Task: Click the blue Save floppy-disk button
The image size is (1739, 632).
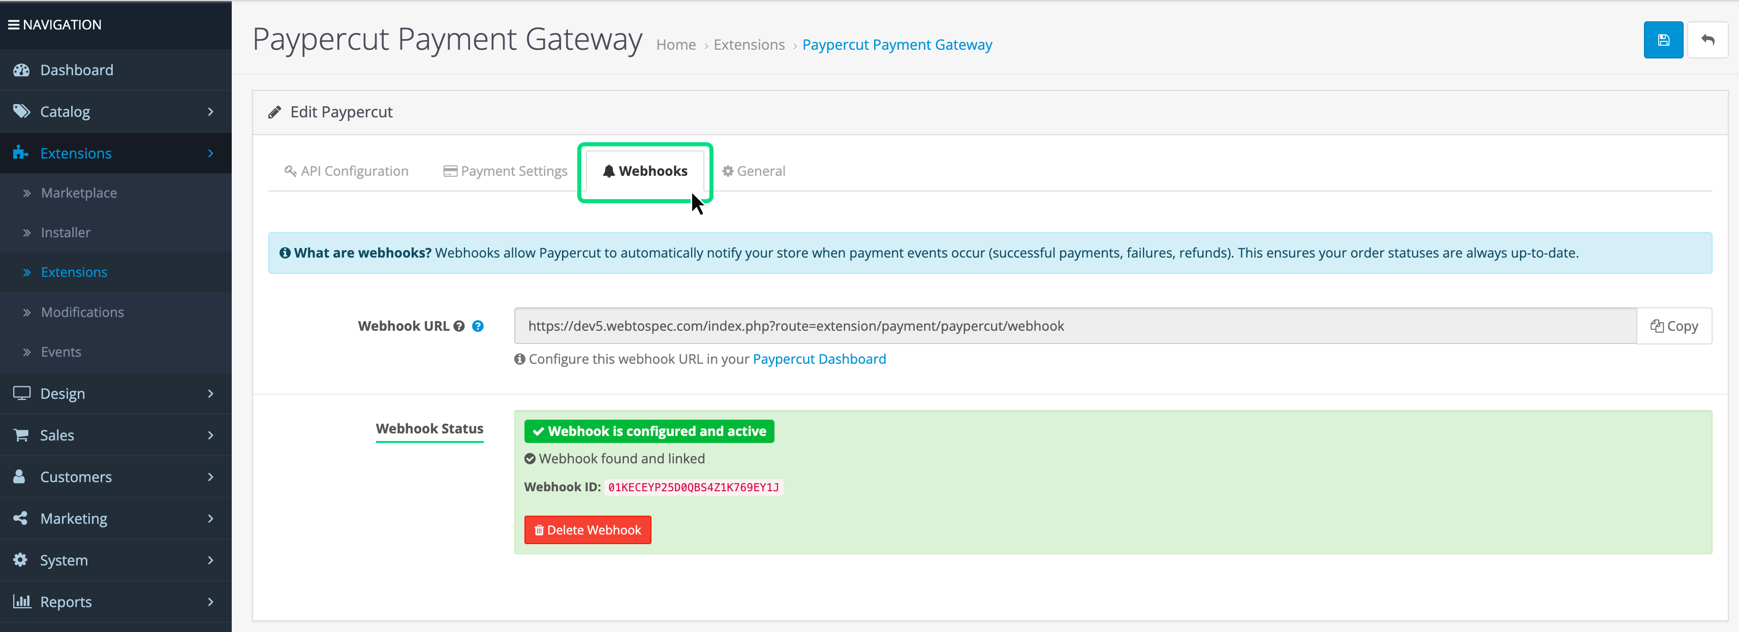Action: pyautogui.click(x=1663, y=40)
